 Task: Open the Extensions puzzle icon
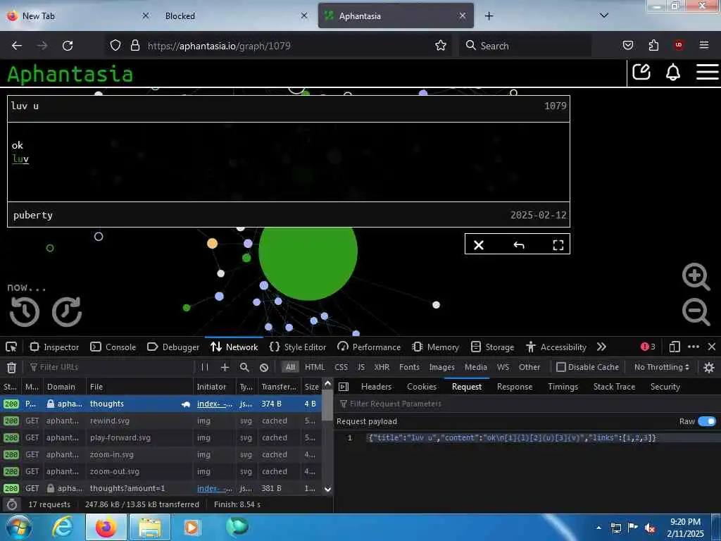click(x=653, y=45)
